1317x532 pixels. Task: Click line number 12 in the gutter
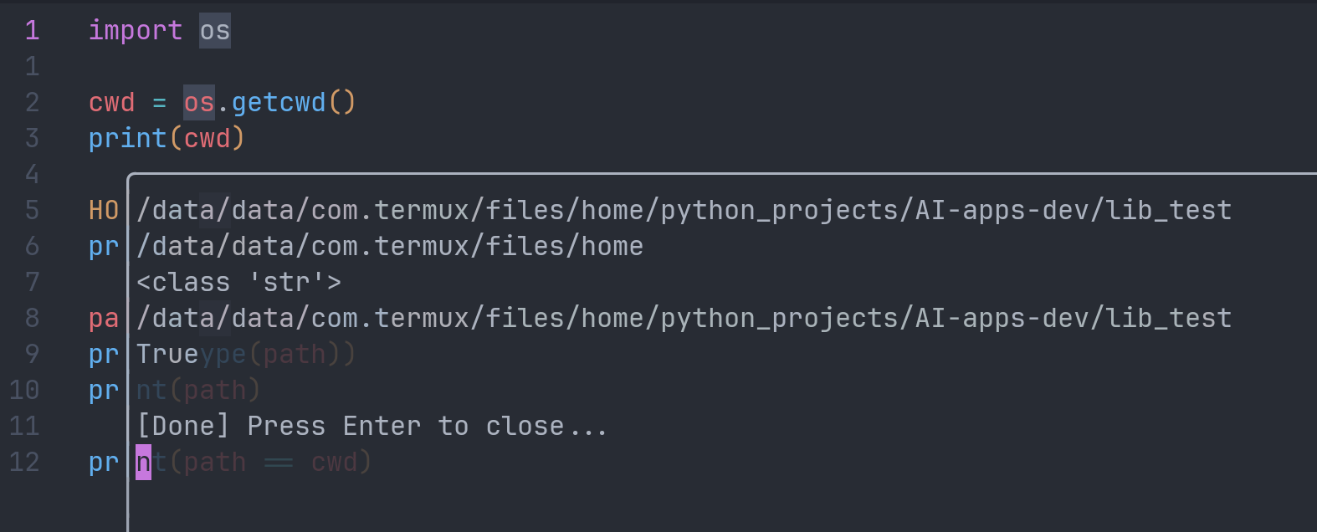pyautogui.click(x=24, y=463)
